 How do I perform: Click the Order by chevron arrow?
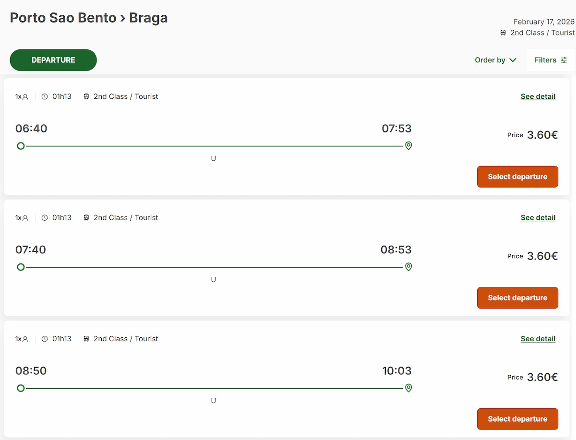click(513, 60)
